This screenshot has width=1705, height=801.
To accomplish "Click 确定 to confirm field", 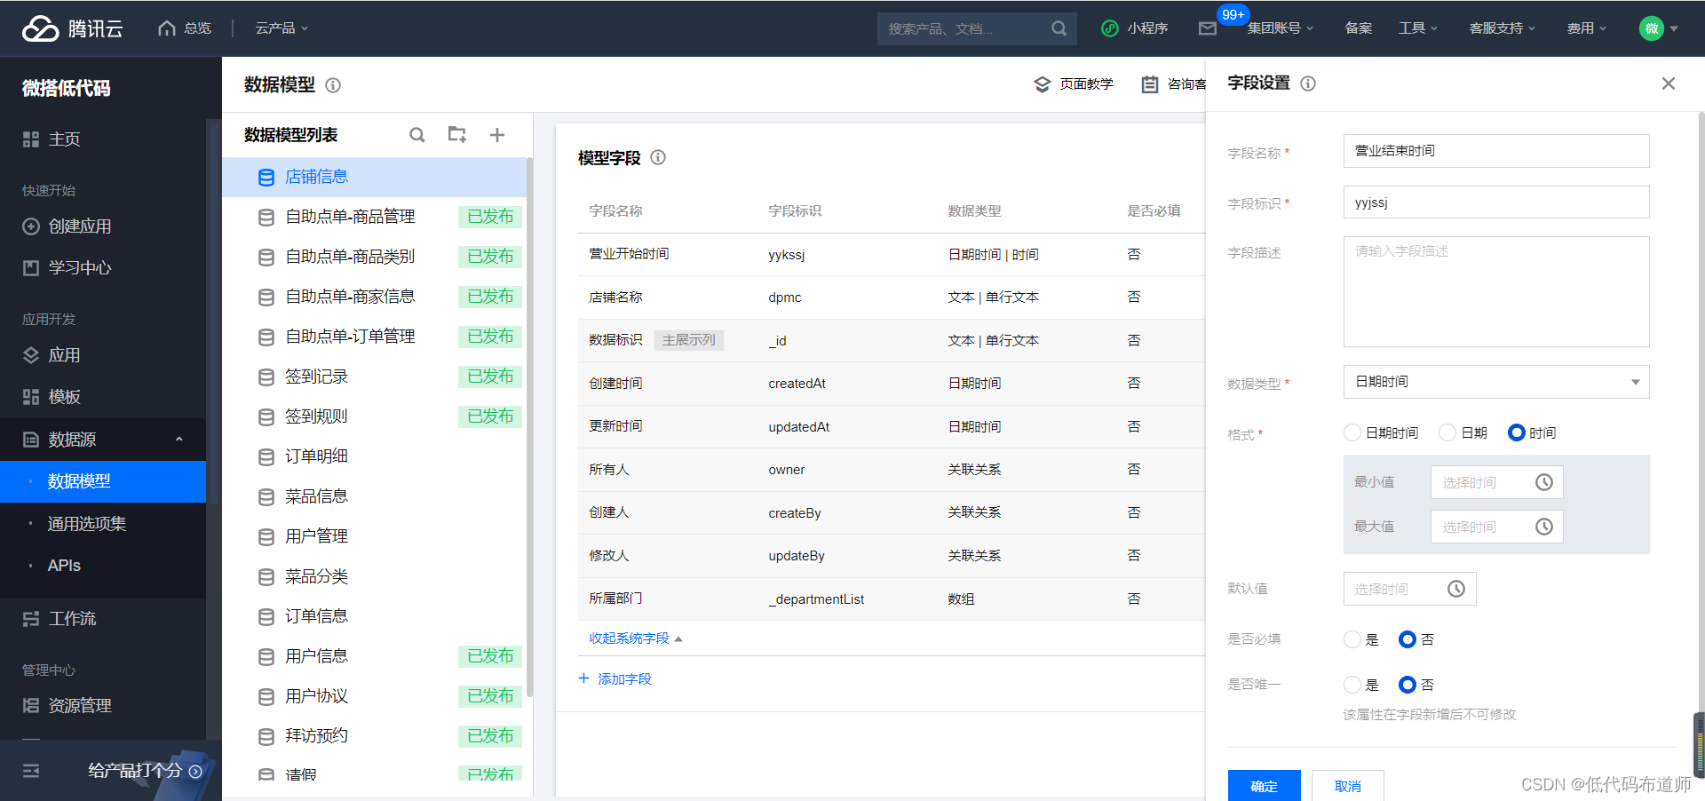I will click(x=1264, y=786).
